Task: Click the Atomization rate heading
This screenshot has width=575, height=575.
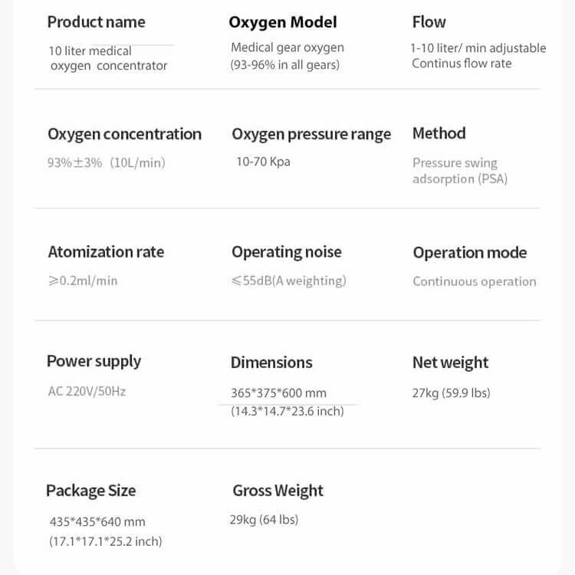Action: tap(106, 251)
